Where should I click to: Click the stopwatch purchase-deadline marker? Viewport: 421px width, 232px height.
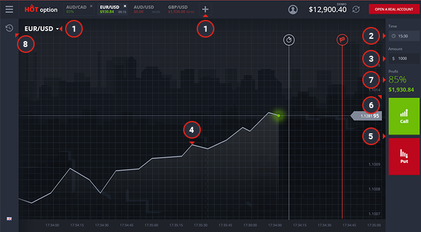(x=289, y=40)
